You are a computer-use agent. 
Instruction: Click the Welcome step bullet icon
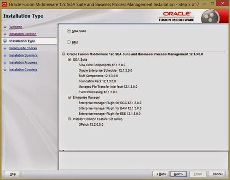click(x=5, y=27)
